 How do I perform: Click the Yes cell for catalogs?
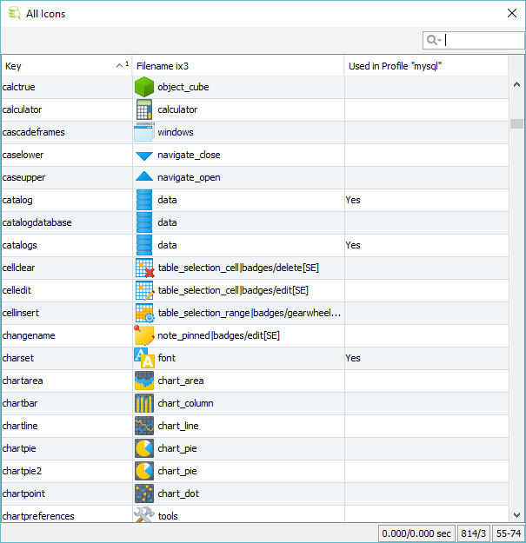353,245
